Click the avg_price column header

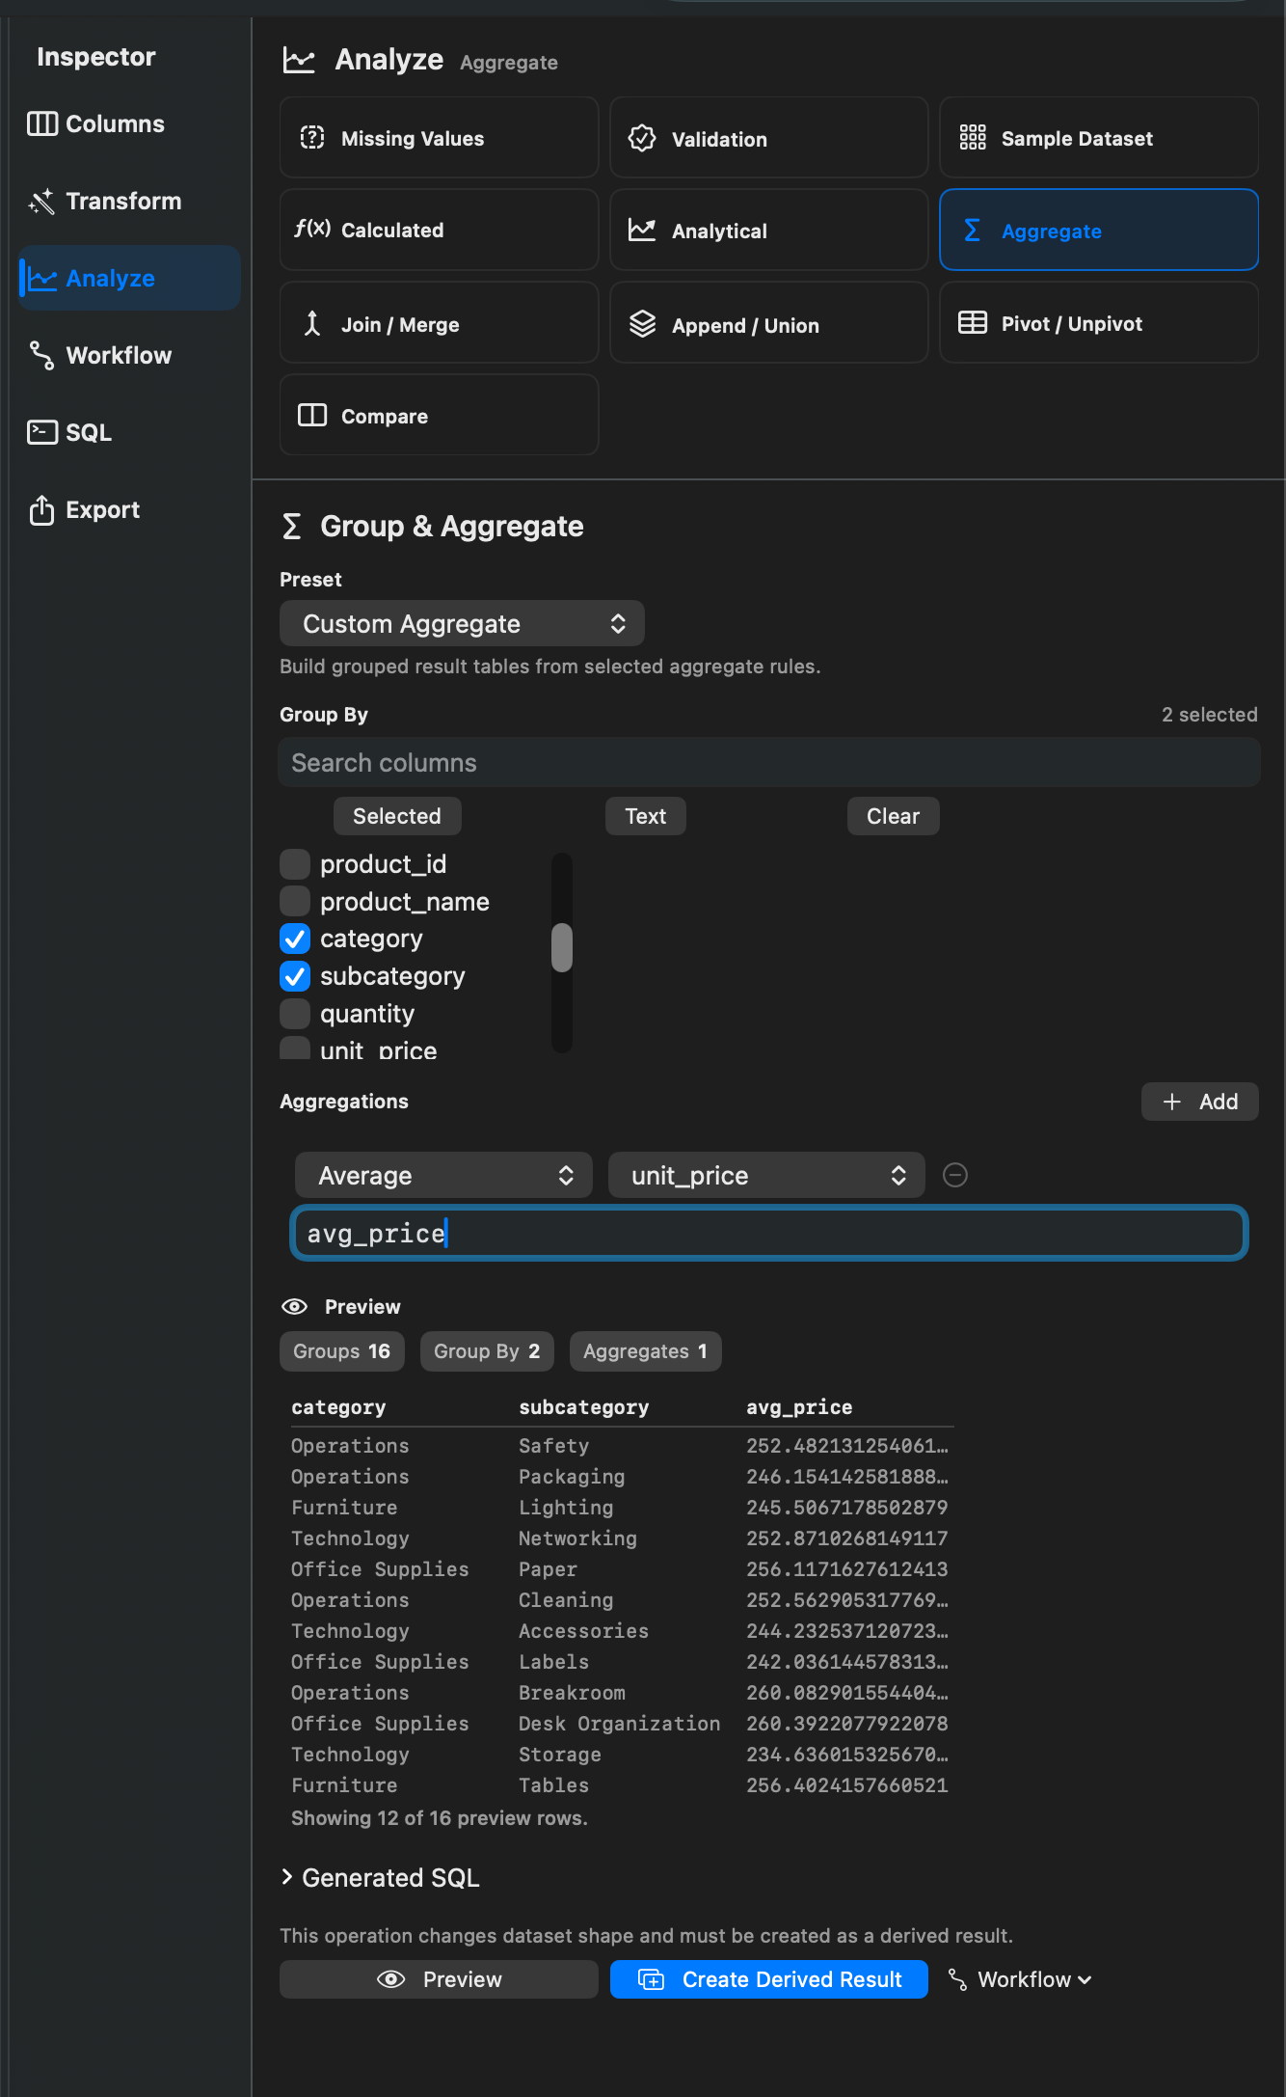point(799,1407)
